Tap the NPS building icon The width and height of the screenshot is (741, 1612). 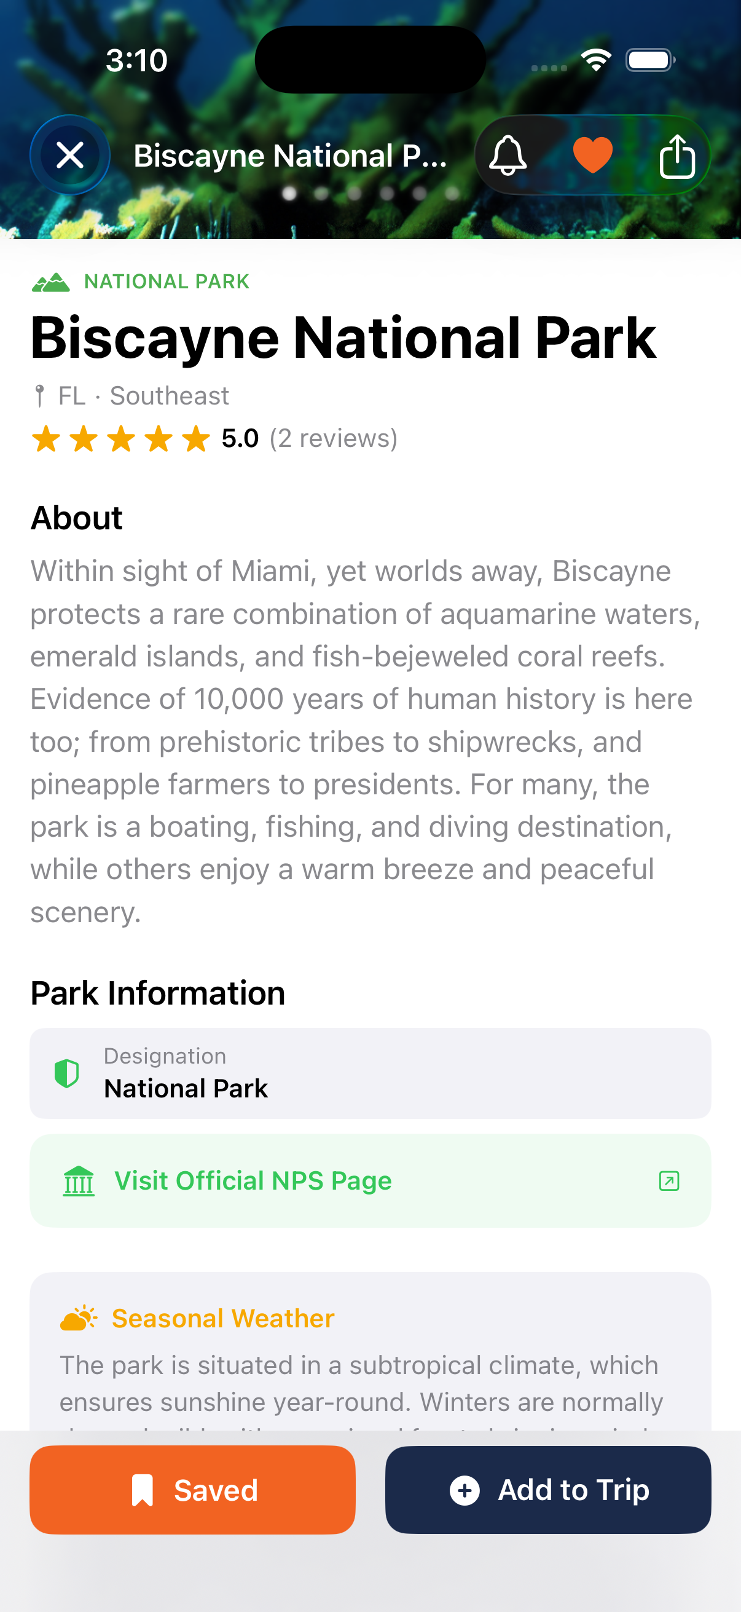79,1181
